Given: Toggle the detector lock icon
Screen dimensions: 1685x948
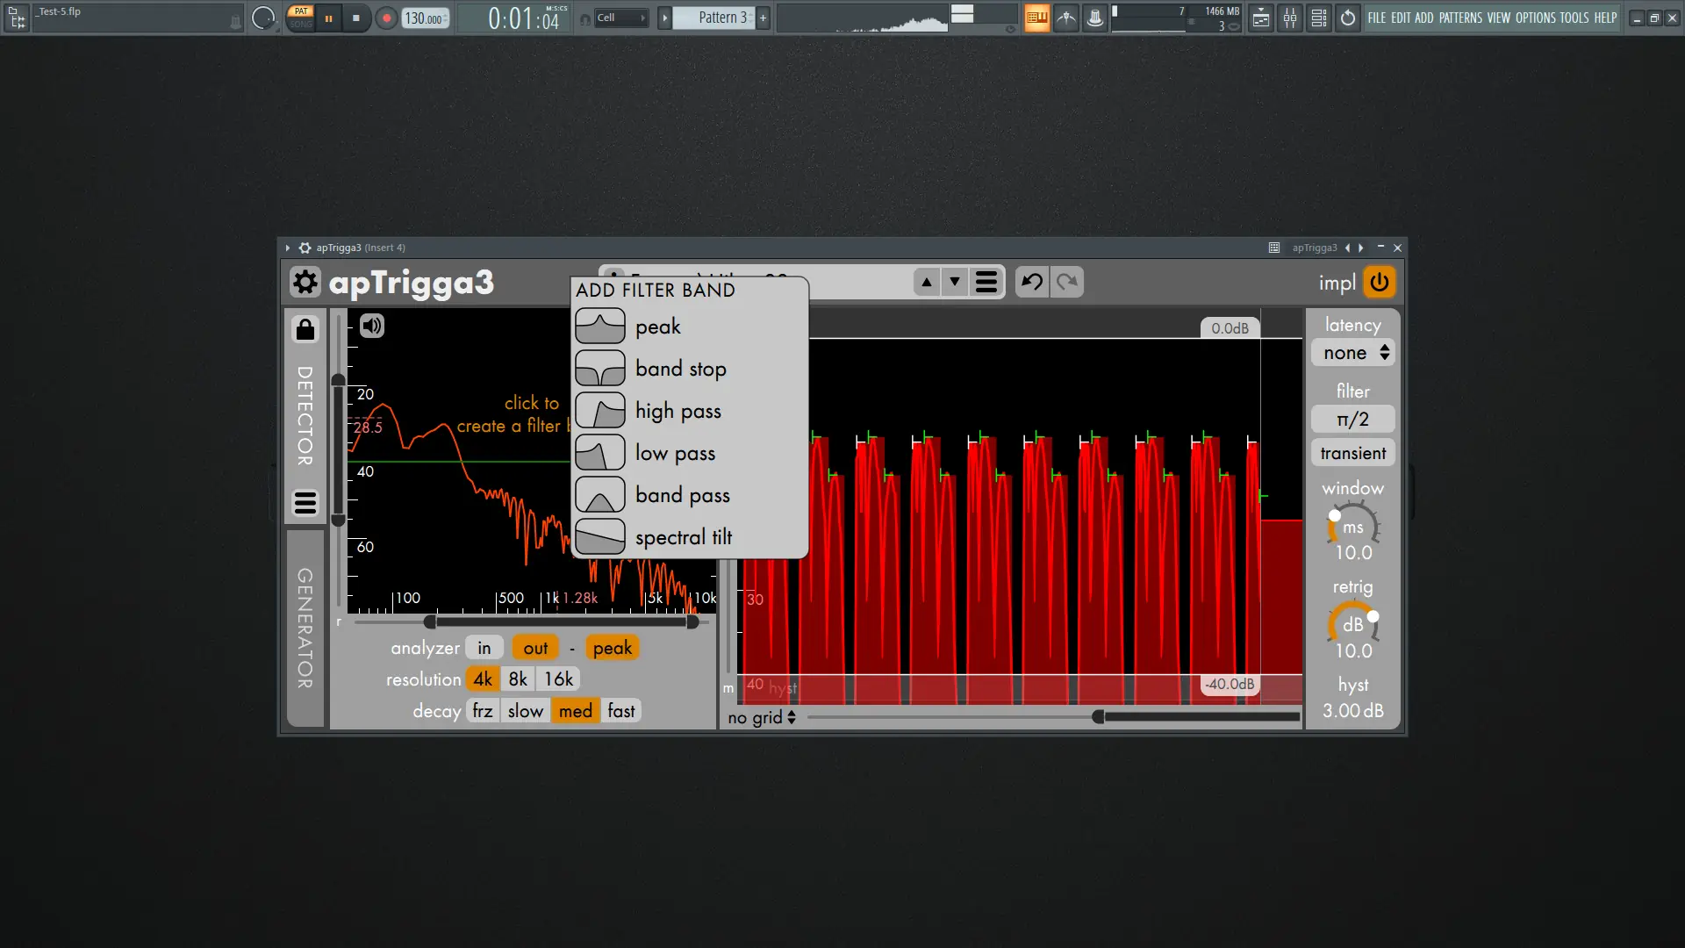Looking at the screenshot, I should pos(305,329).
